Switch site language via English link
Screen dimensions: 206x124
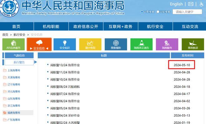176,4
